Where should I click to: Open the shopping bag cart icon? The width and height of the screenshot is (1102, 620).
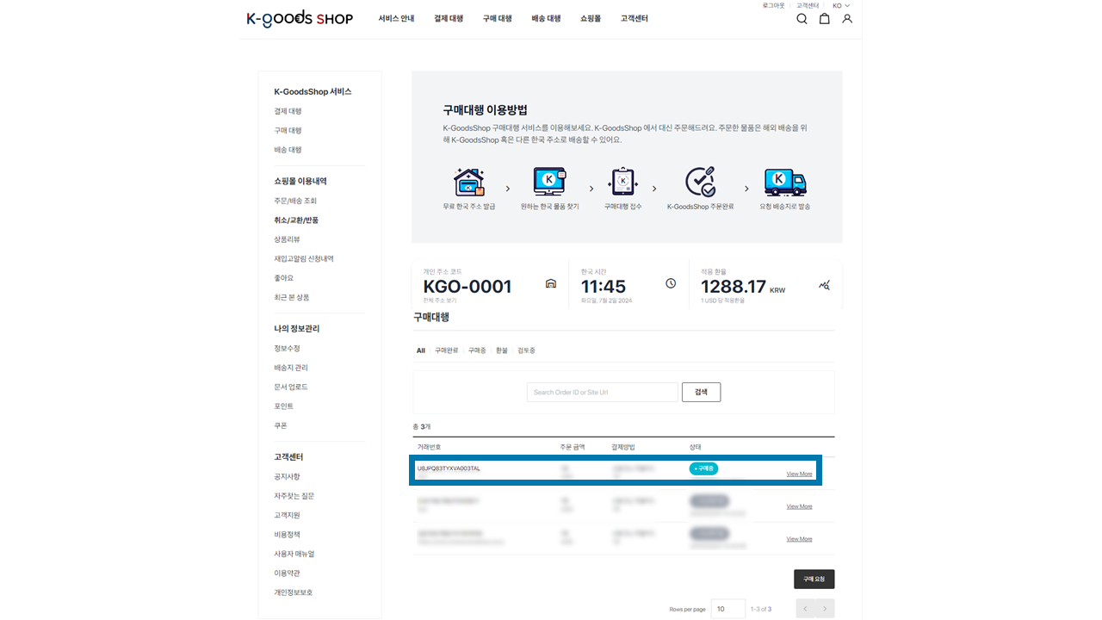coord(824,19)
